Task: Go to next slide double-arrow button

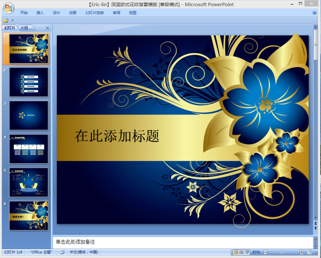Action: [x=316, y=228]
